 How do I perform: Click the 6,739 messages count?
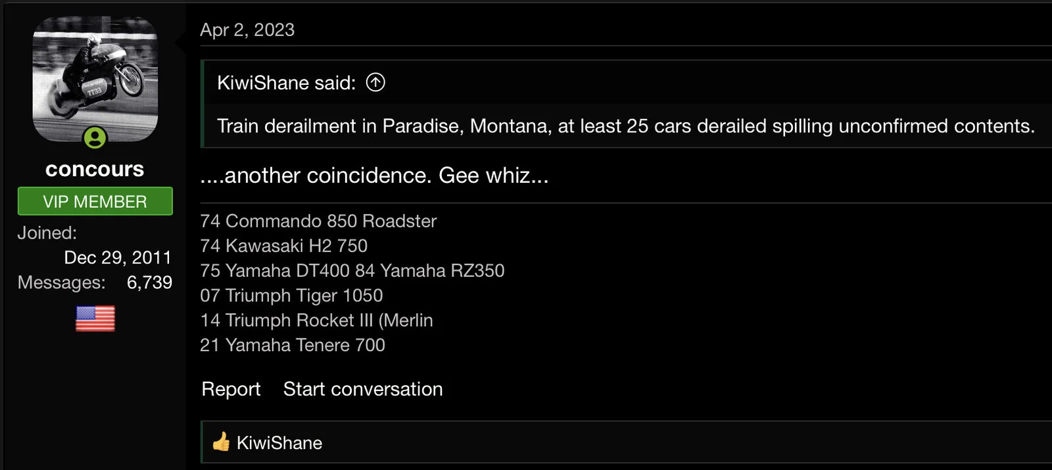coord(149,283)
